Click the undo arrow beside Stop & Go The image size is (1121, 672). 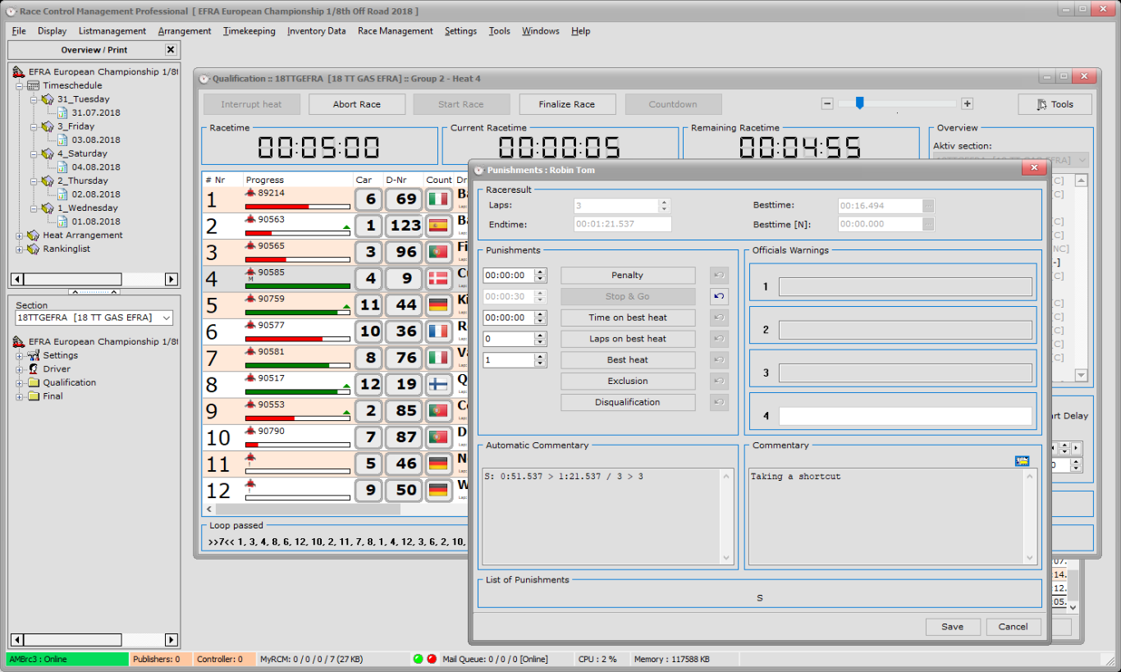point(719,296)
